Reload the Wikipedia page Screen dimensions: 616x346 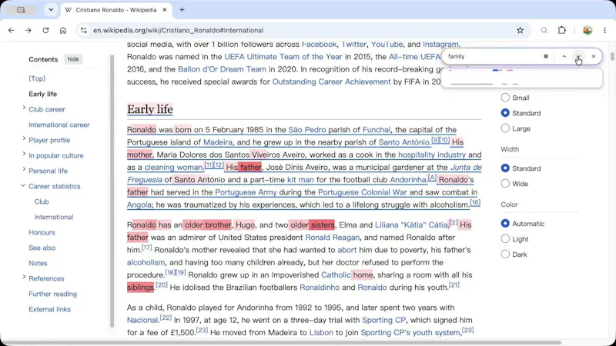(45, 30)
